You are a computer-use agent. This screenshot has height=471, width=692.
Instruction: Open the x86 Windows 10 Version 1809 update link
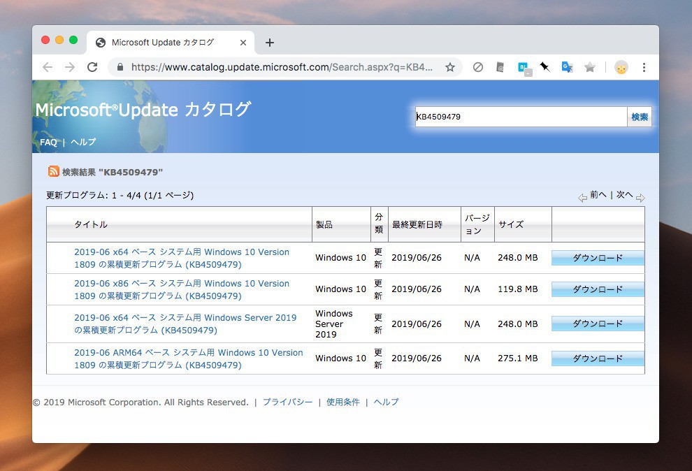pos(182,289)
